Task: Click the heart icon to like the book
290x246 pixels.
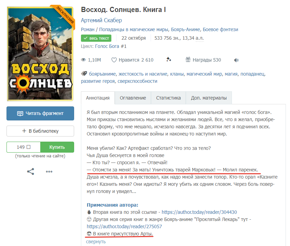Action: (x=114, y=60)
